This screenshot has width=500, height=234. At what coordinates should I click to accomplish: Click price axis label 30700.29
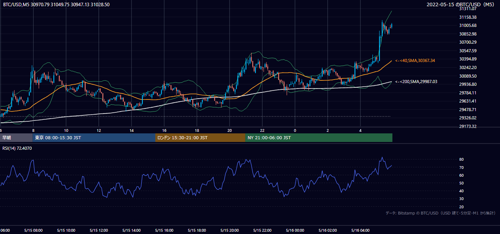(468, 42)
